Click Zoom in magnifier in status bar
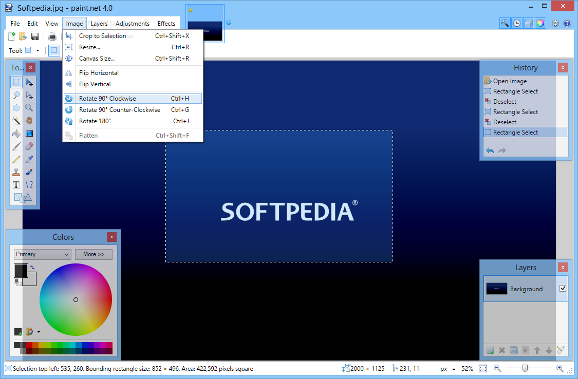The image size is (578, 379). (560, 368)
